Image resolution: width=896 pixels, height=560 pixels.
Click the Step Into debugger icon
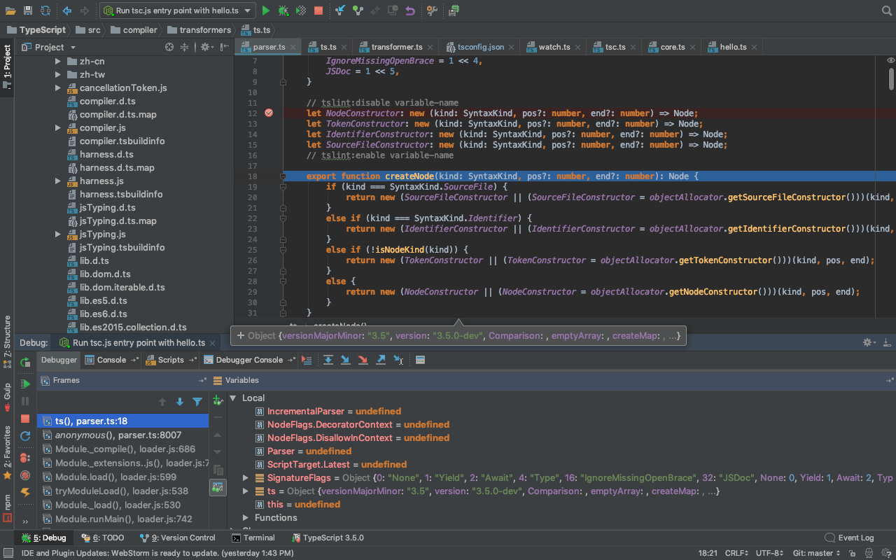pos(345,360)
